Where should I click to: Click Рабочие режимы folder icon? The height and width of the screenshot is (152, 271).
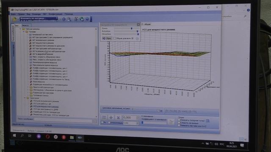[x=24, y=29]
